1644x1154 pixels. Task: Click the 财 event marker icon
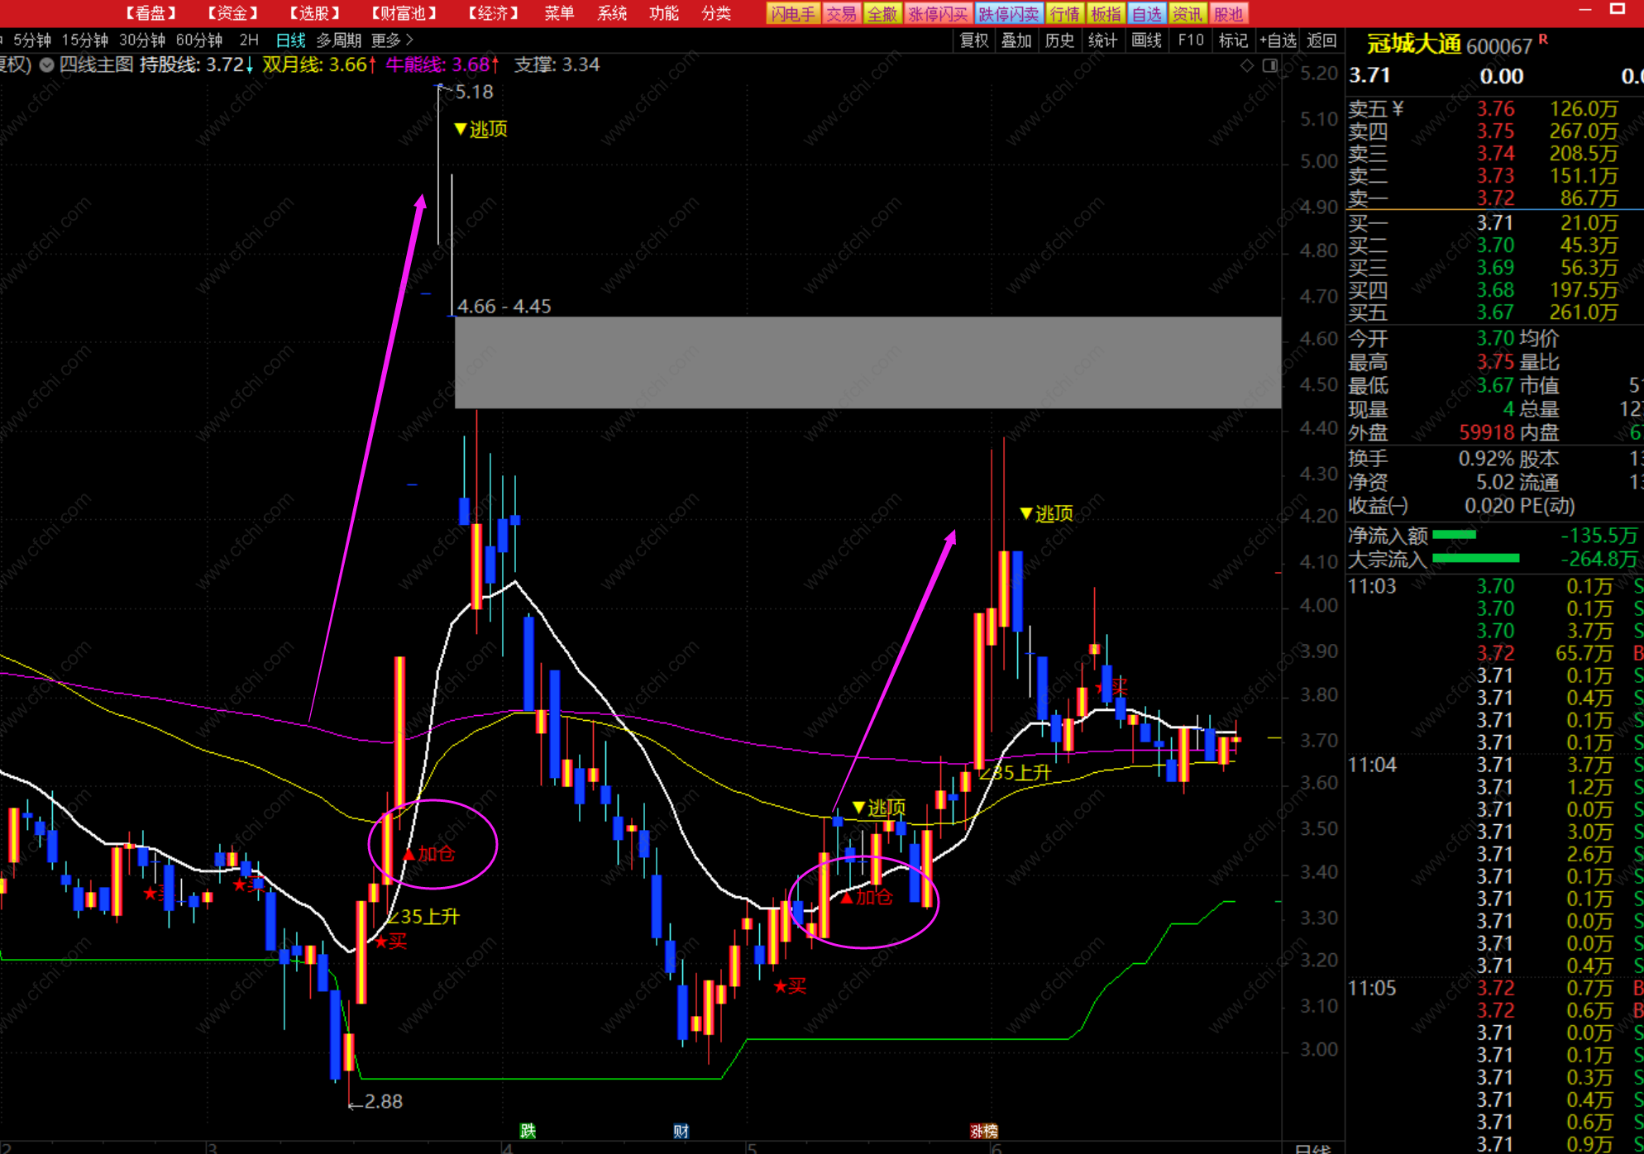(681, 1130)
